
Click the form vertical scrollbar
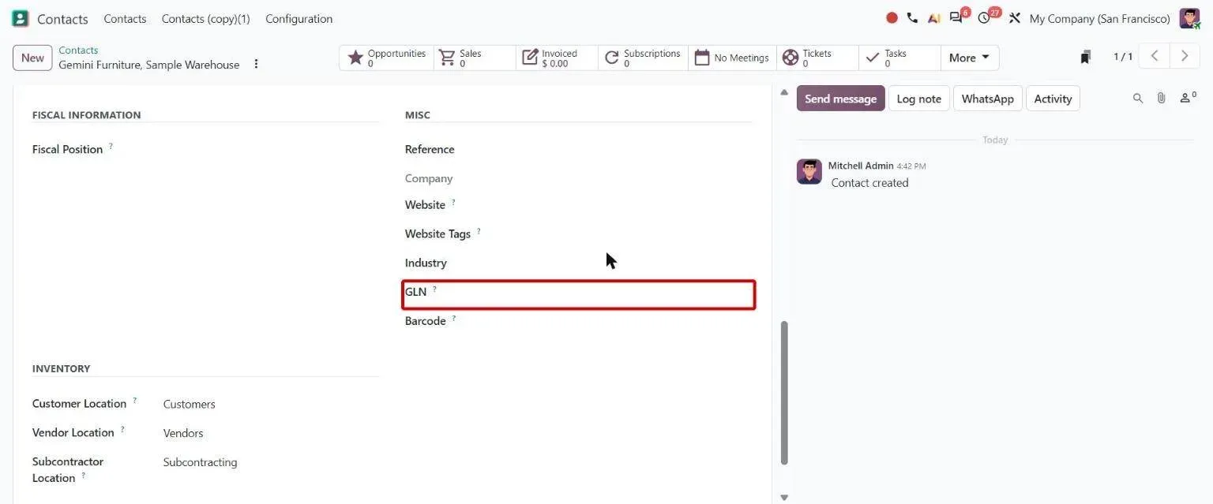pos(784,392)
